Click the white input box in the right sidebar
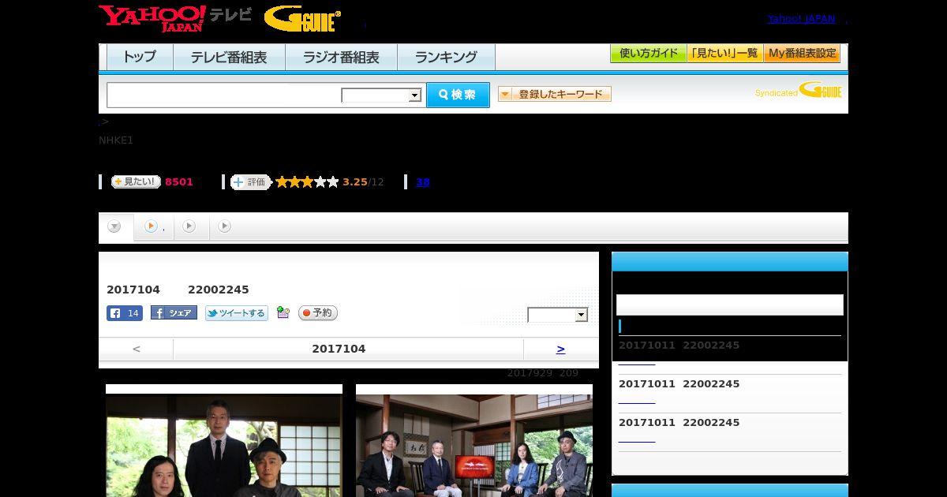This screenshot has width=947, height=497. [x=730, y=305]
